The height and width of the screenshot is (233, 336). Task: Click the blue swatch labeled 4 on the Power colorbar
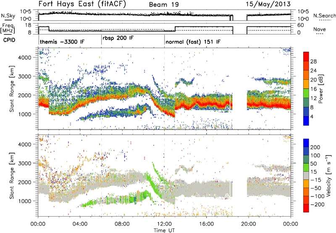click(306, 121)
